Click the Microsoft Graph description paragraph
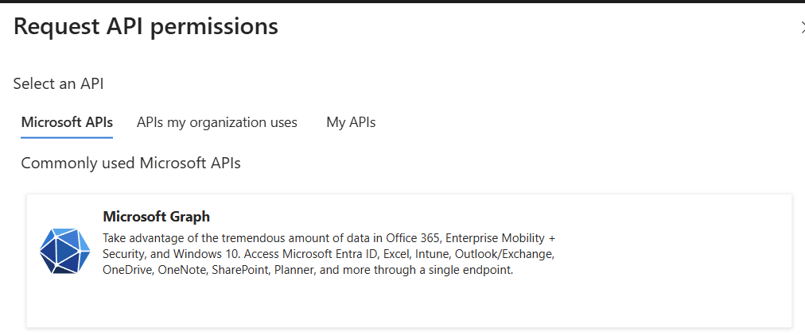 click(329, 254)
